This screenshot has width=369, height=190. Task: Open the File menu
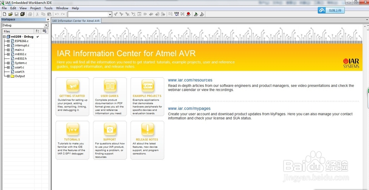pos(4,8)
